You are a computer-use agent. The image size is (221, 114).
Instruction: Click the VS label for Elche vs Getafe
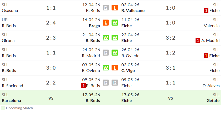[170, 98]
